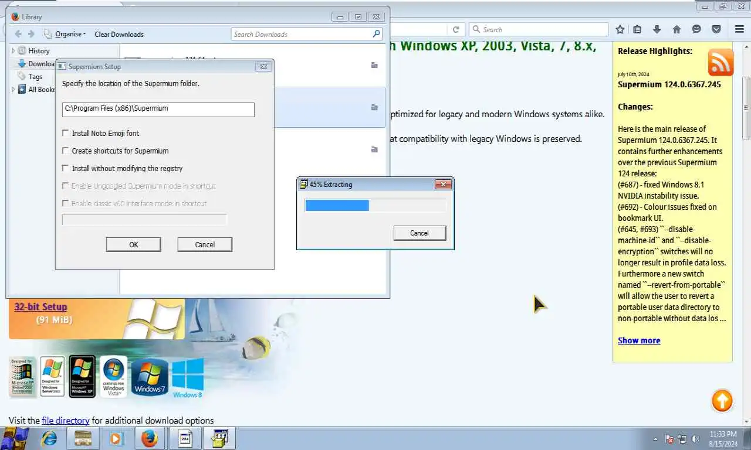Click Enable Ungoogled Supermium mode checkbox

[65, 186]
